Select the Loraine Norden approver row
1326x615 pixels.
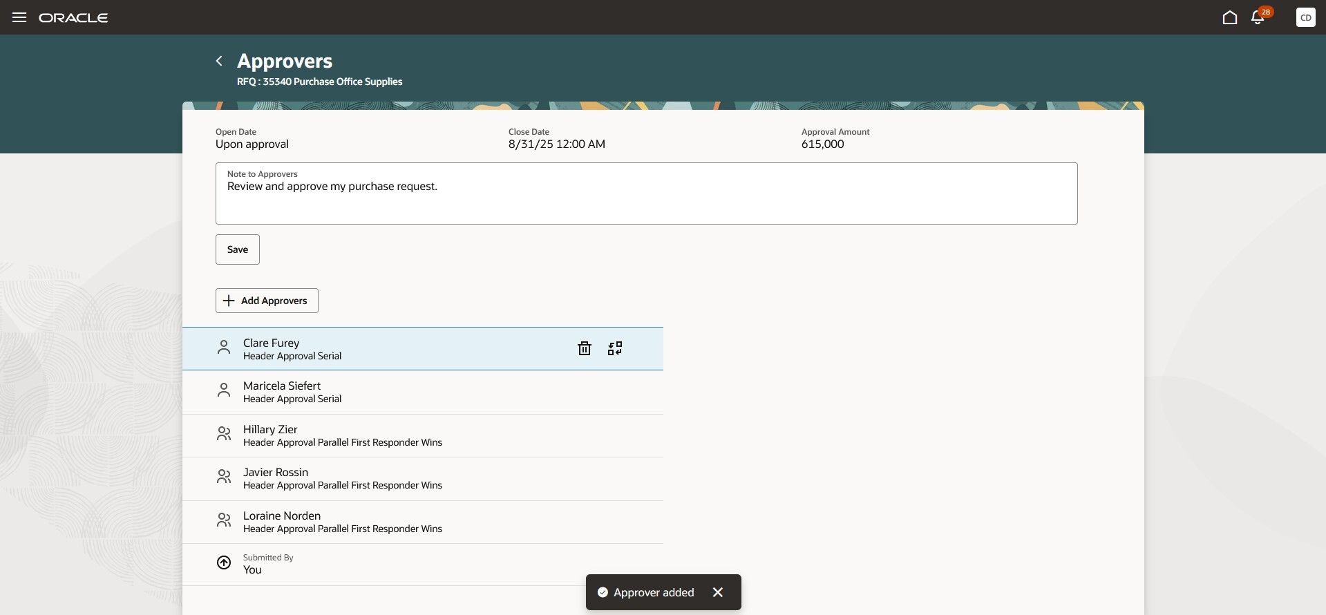pyautogui.click(x=423, y=522)
